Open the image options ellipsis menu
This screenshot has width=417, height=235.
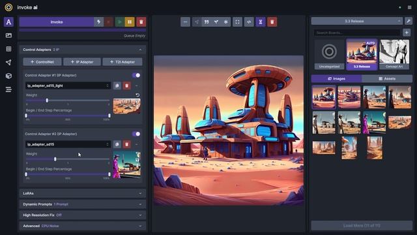[185, 22]
